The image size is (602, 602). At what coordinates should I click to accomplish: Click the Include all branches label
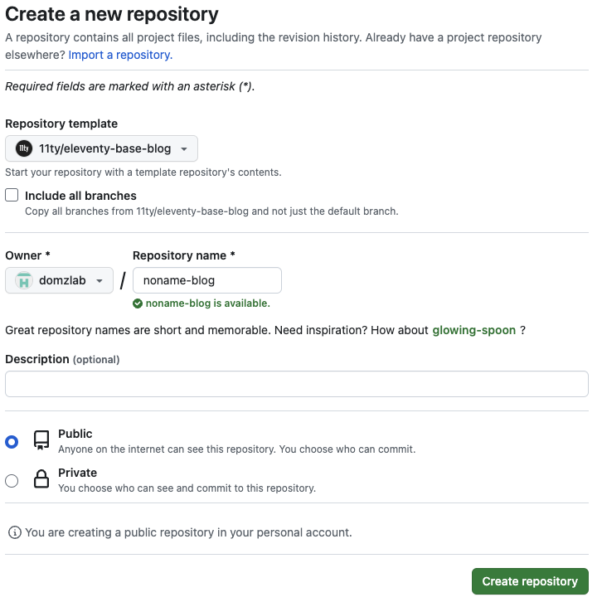click(x=80, y=196)
